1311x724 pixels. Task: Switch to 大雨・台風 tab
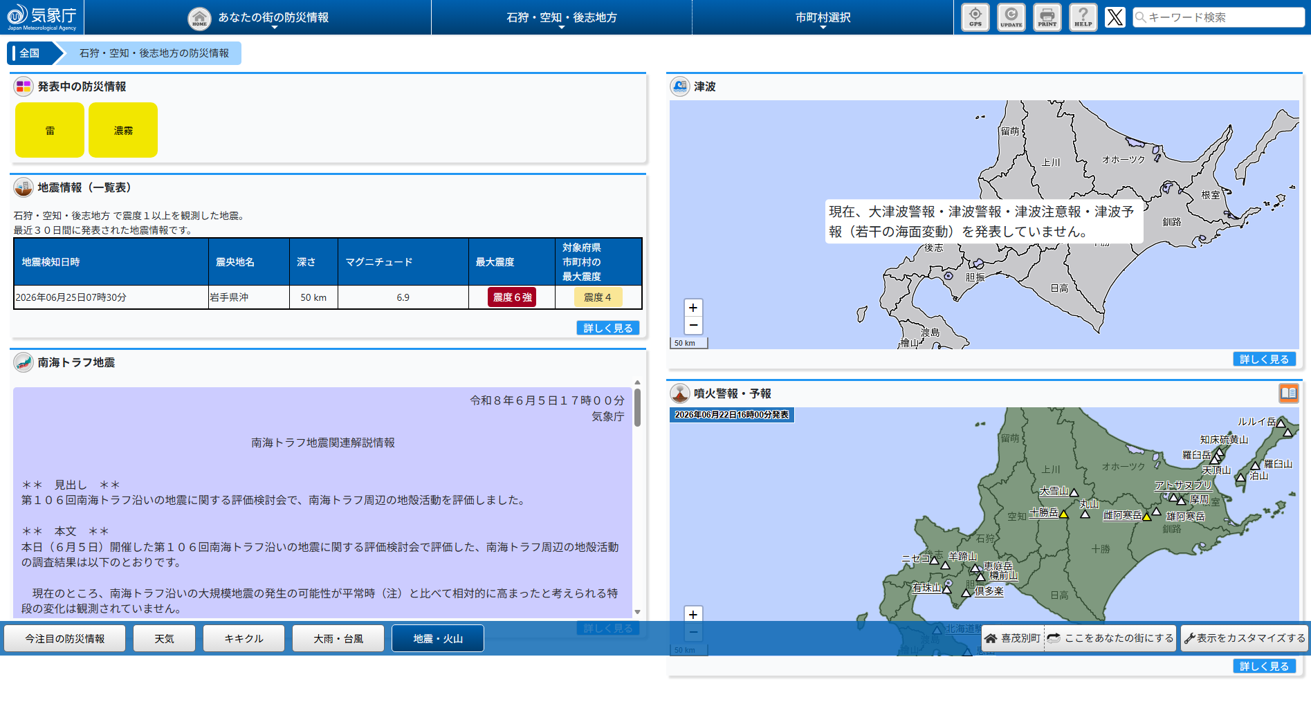pos(338,638)
